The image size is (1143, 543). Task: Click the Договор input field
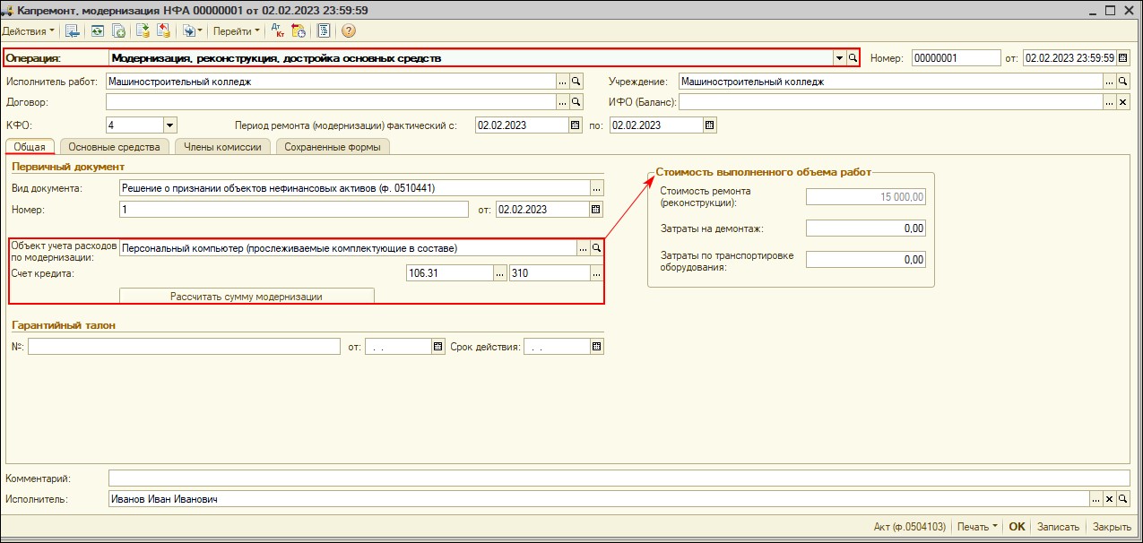coord(331,102)
